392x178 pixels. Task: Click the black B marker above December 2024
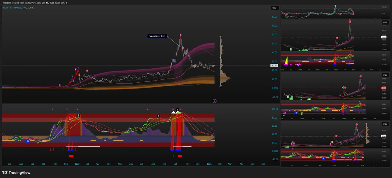[x=78, y=115]
